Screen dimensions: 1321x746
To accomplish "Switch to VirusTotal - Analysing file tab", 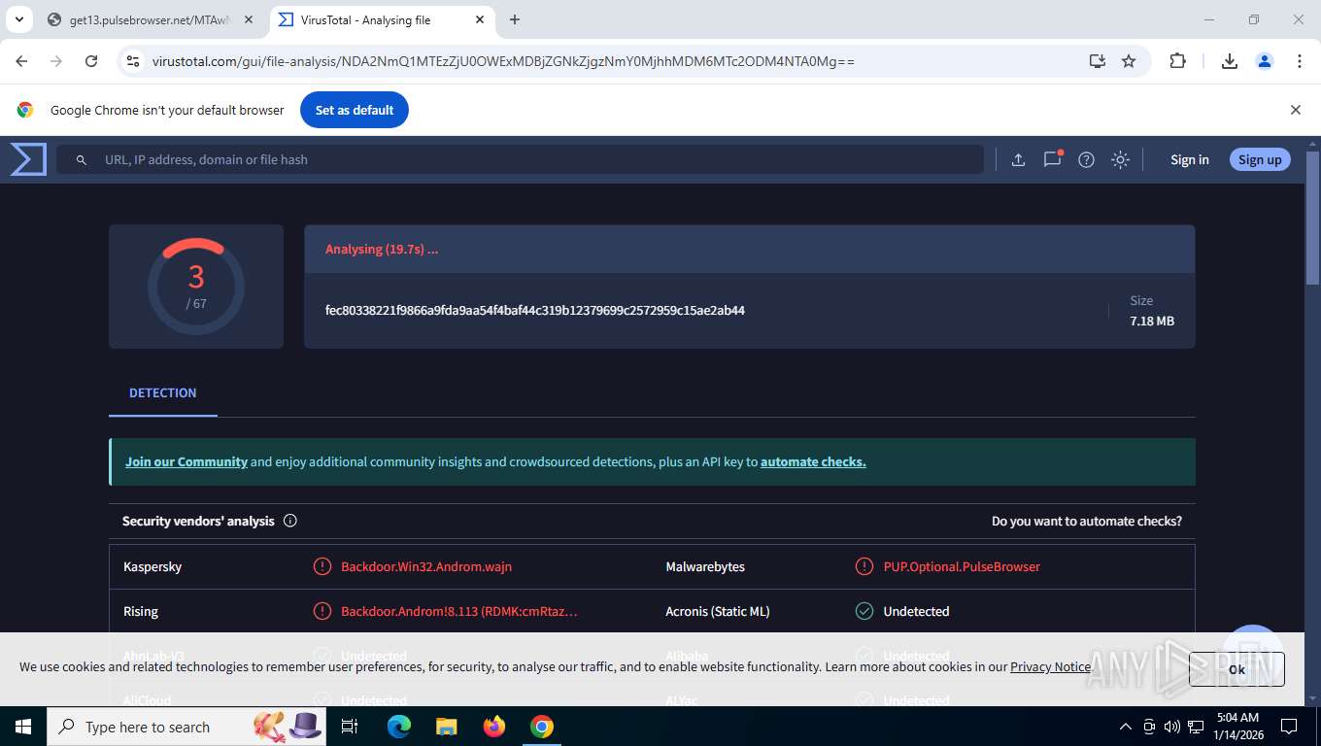I will tap(381, 19).
